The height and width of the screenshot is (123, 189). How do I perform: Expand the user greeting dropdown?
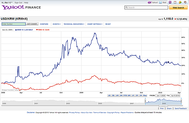pyautogui.click(x=7, y=3)
